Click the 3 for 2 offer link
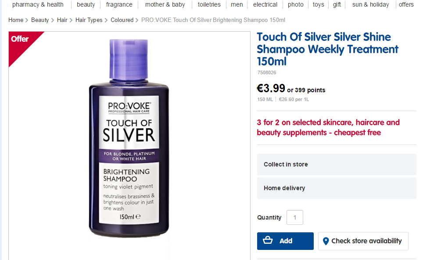This screenshot has width=423, height=260. [x=328, y=127]
